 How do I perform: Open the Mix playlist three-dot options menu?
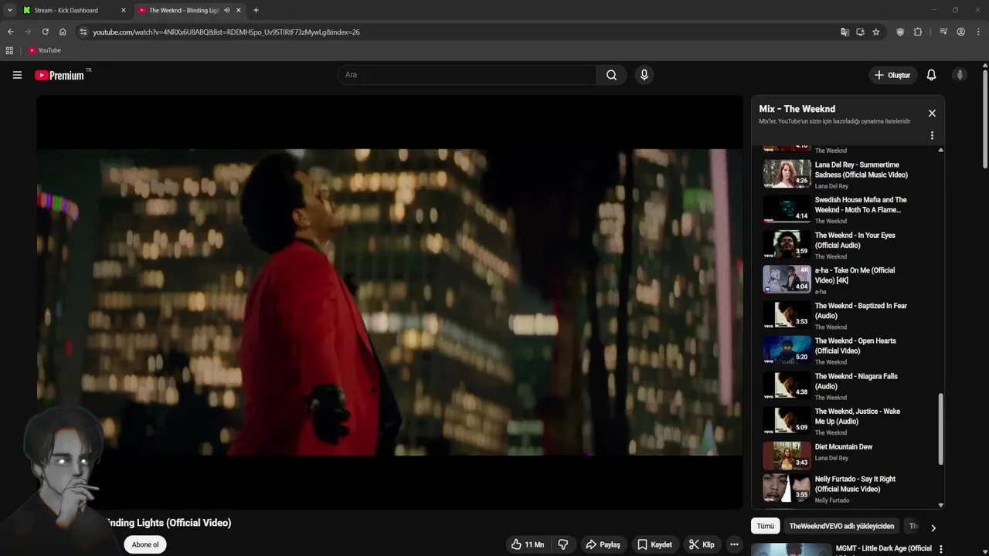pyautogui.click(x=932, y=135)
